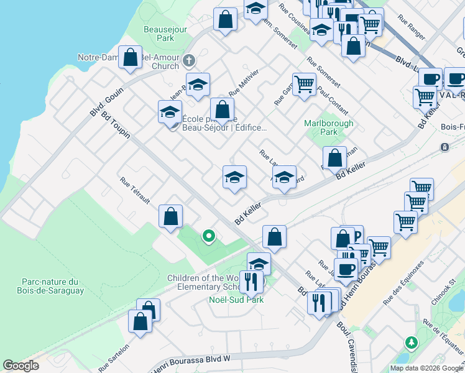Select the shopping cart marker right of the coffee marker on Henri Bourassa
465x373 pixels.
pos(379,249)
